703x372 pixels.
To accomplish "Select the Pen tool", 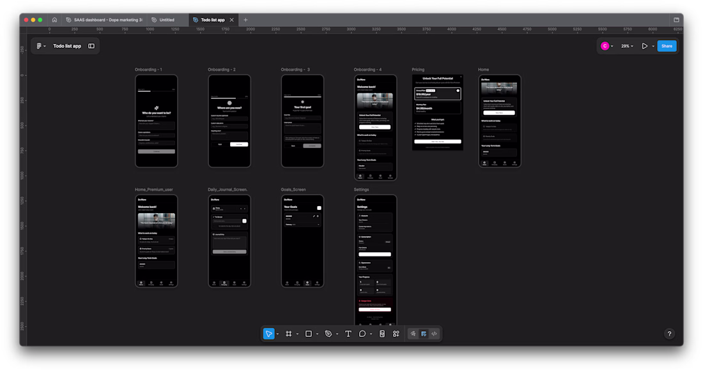I will [x=328, y=334].
